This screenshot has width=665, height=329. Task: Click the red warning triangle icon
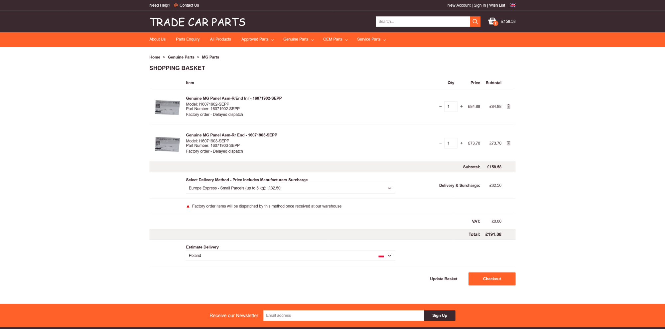coord(188,206)
